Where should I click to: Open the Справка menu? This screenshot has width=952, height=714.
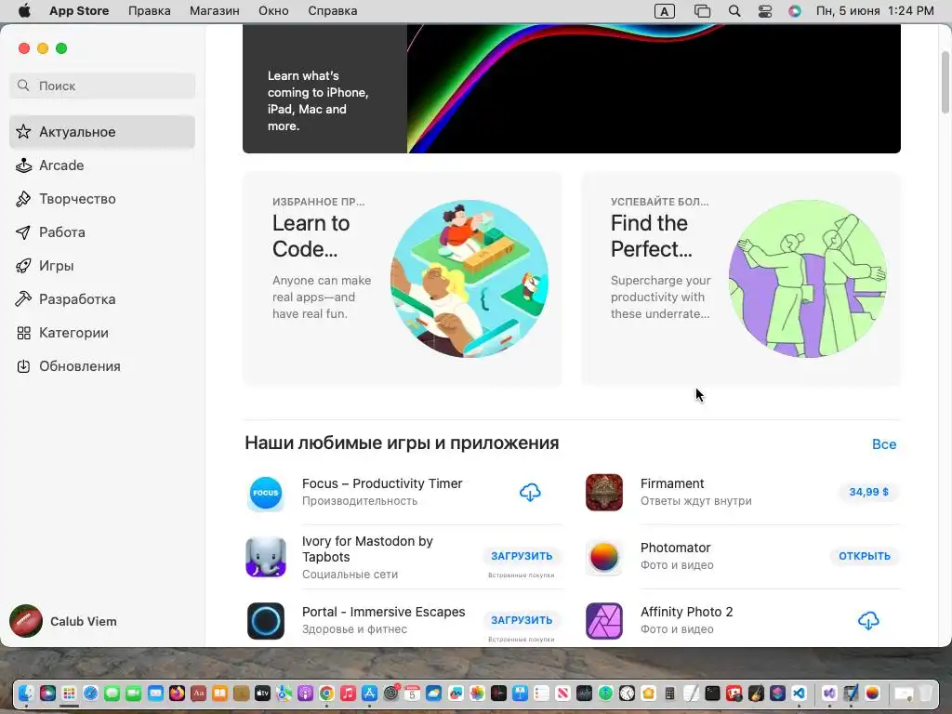click(332, 11)
